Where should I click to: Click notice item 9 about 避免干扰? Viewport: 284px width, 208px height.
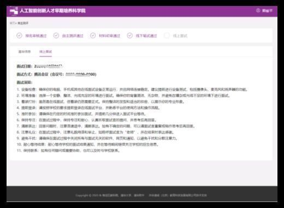tap(97, 138)
